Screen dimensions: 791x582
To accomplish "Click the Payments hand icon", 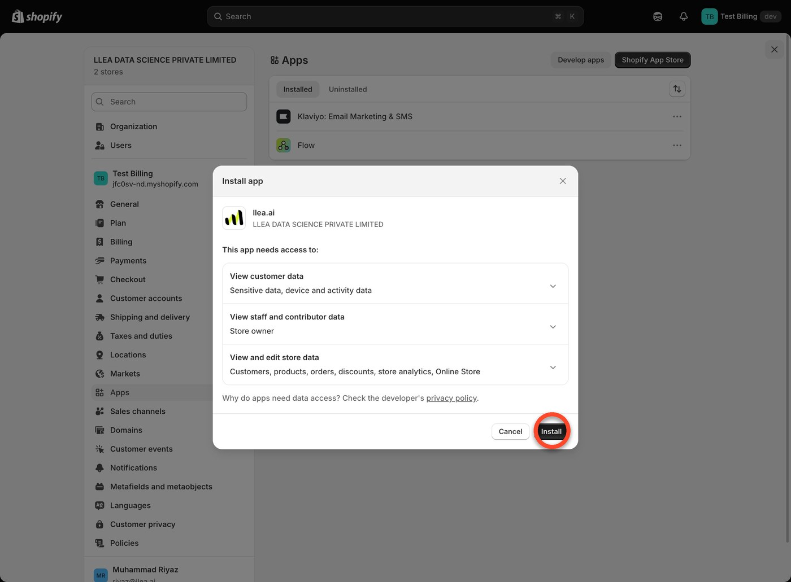I will point(99,261).
